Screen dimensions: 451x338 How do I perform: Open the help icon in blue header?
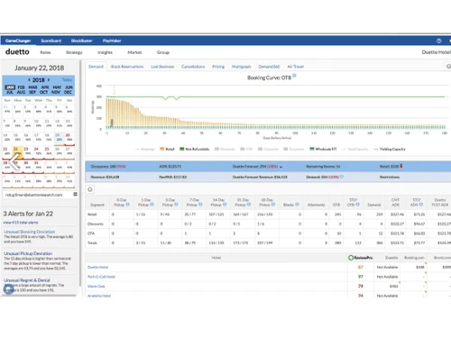tap(439, 41)
